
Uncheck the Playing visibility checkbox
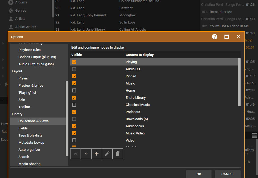[x=74, y=62]
